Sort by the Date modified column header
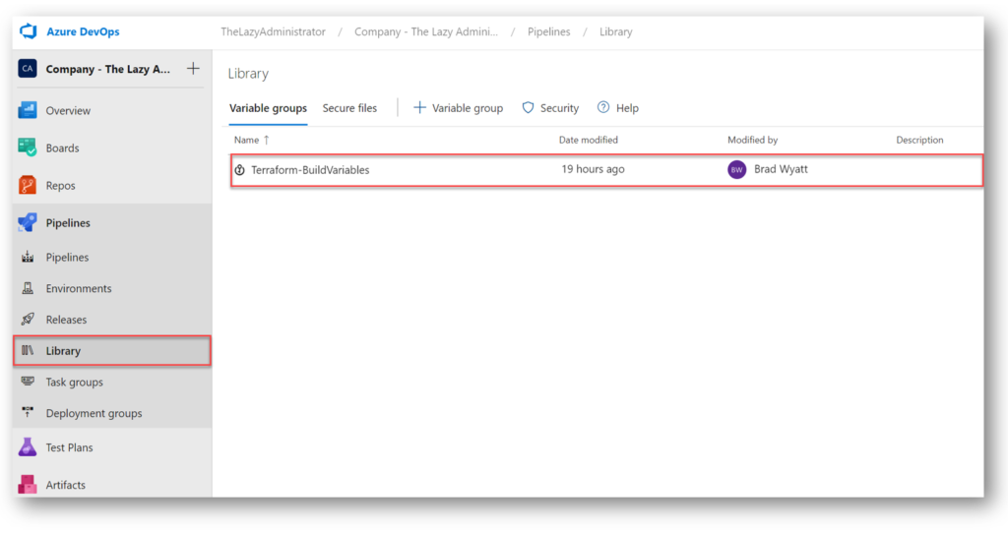Screen dimensions: 1008x533 point(589,140)
